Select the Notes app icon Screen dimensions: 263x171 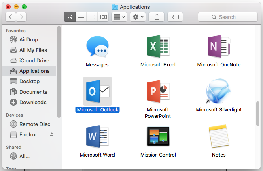coord(219,136)
